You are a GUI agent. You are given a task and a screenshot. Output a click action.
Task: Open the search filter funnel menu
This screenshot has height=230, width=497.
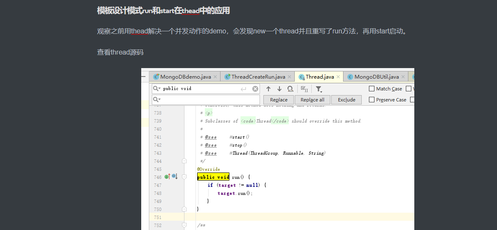pyautogui.click(x=319, y=89)
